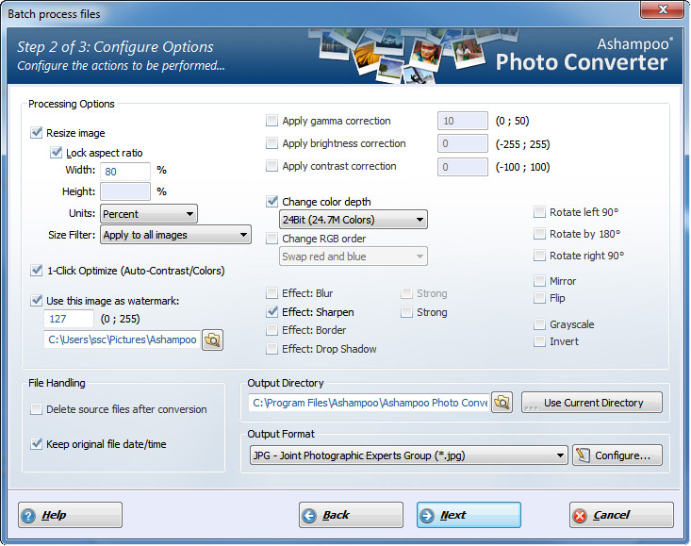Cancel the batch process wizard
This screenshot has width=691, height=546.
621,515
